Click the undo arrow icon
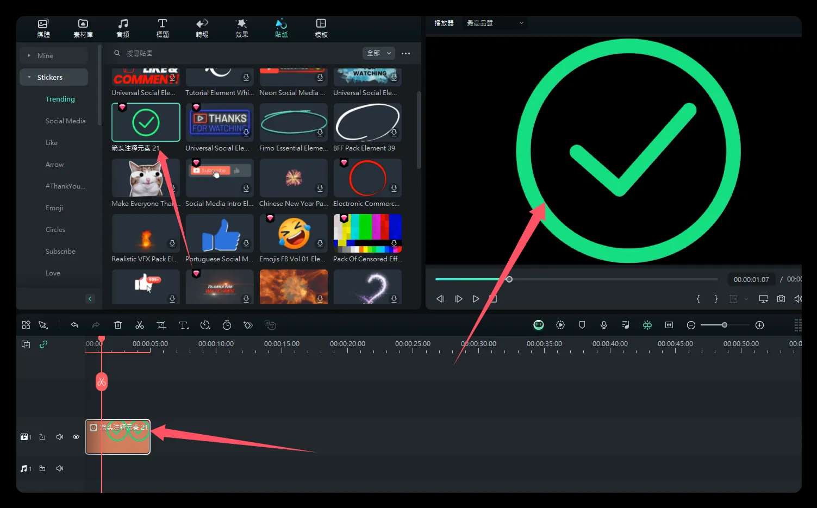The width and height of the screenshot is (817, 508). (x=74, y=325)
